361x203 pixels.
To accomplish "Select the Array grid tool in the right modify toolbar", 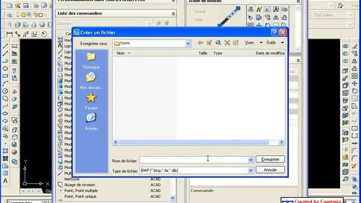I will [355, 76].
